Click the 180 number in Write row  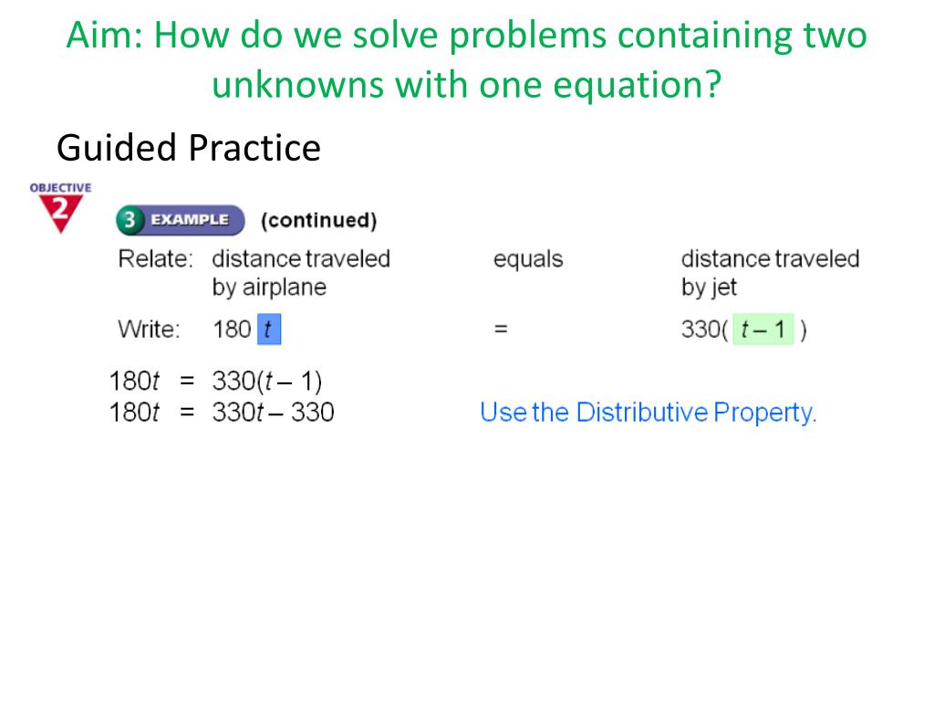tap(232, 329)
